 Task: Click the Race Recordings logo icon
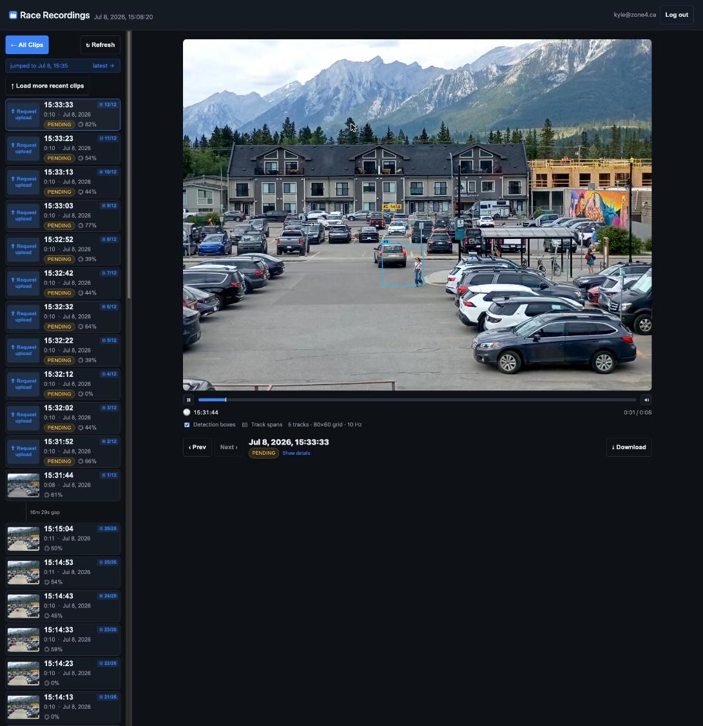[x=13, y=15]
